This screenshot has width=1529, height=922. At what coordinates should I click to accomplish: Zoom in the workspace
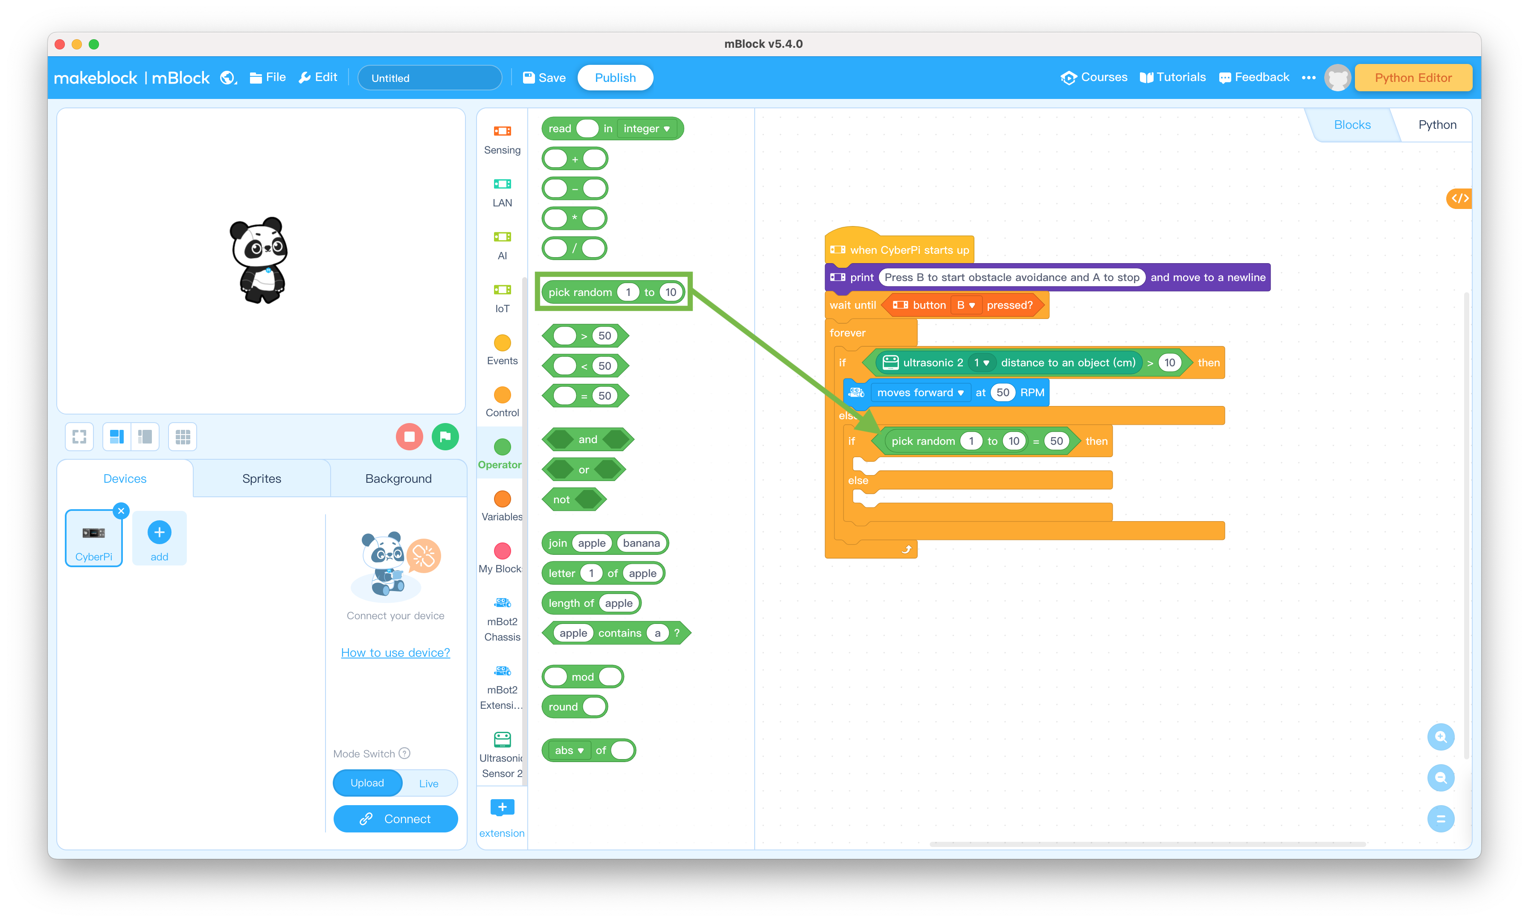[x=1440, y=737]
